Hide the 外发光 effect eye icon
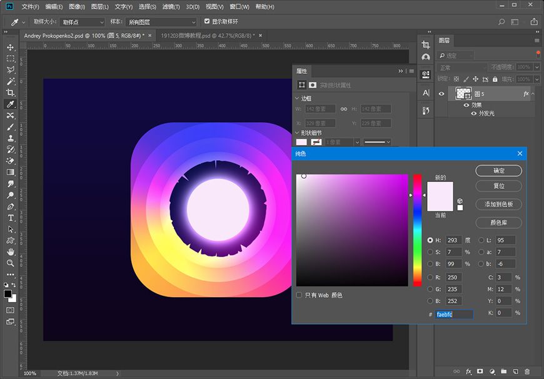This screenshot has width=544, height=379. click(x=473, y=113)
